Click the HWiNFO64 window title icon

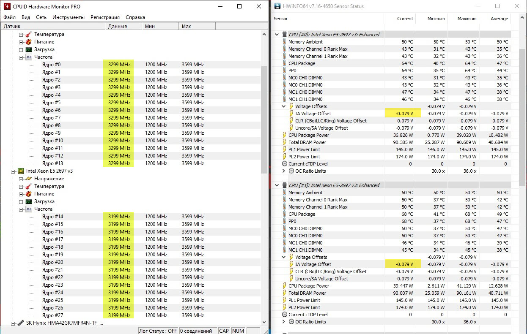coord(277,6)
